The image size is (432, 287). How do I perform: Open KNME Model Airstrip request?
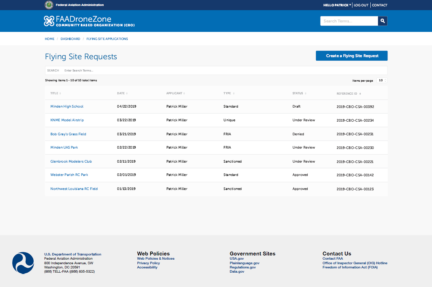click(67, 120)
